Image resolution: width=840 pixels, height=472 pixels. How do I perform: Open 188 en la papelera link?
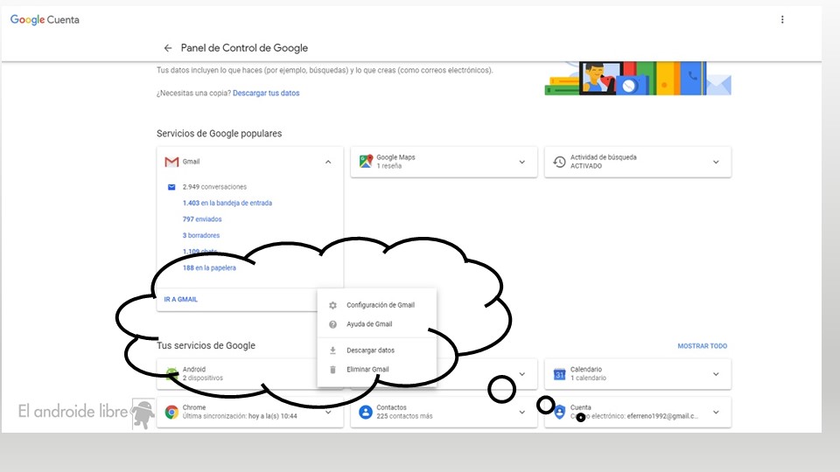point(209,267)
